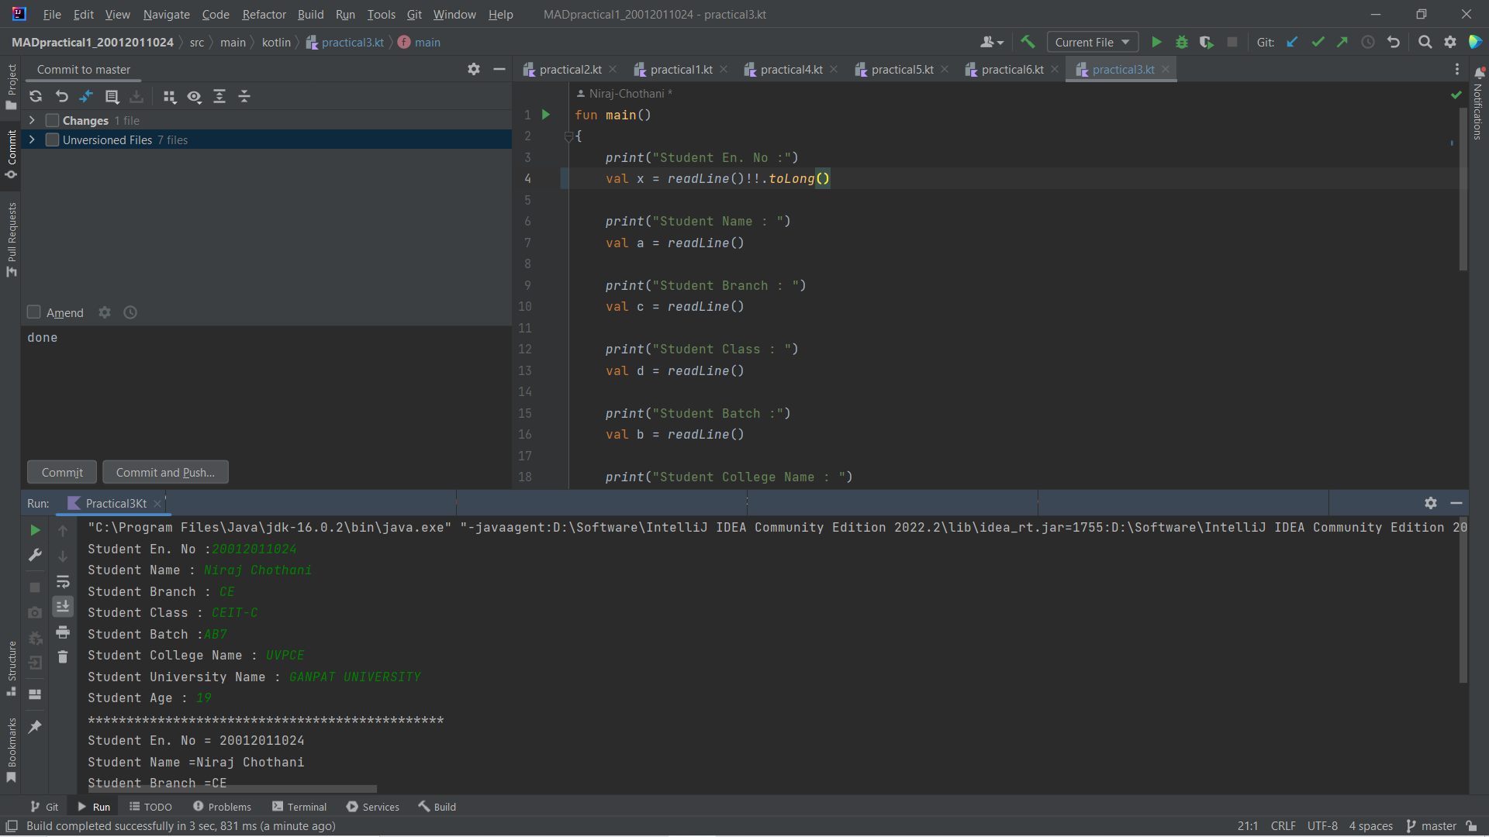Click trash icon to clear Run console
This screenshot has width=1489, height=837.
point(63,657)
